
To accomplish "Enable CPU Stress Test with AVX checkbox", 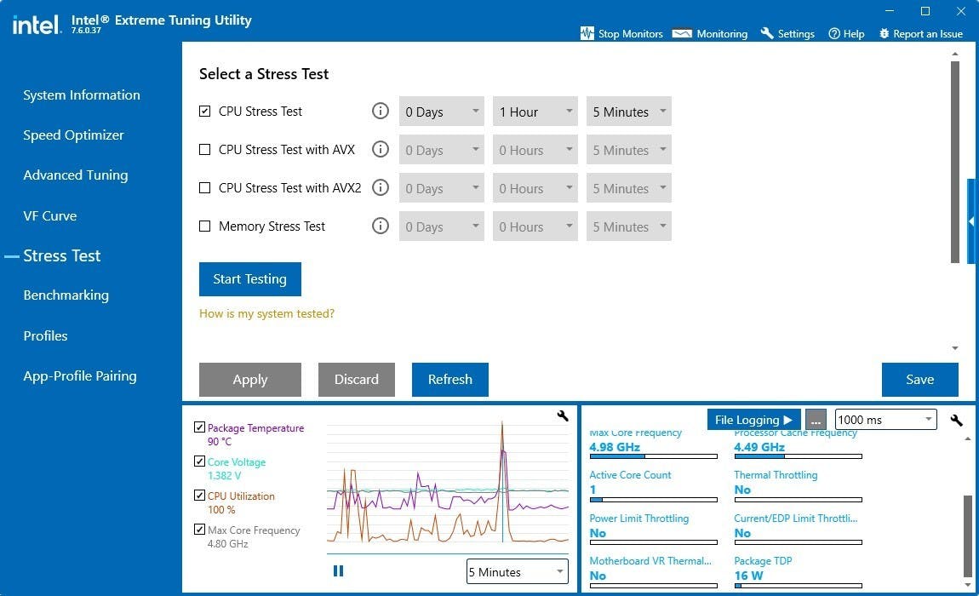I will coord(205,150).
